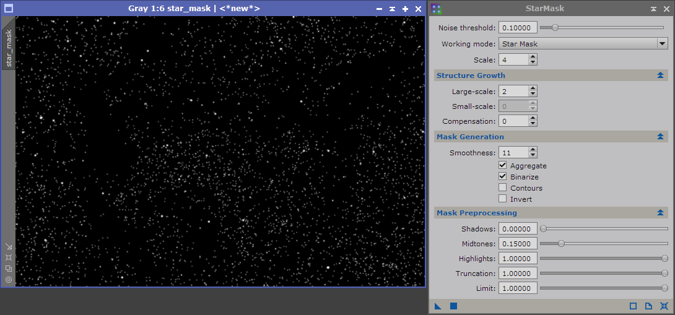Click the Truncation slider handle
Image resolution: width=675 pixels, height=315 pixels.
tap(664, 274)
